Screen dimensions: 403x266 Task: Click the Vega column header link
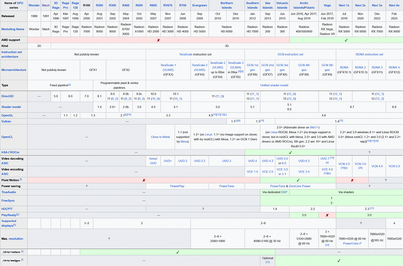pyautogui.click(x=327, y=6)
